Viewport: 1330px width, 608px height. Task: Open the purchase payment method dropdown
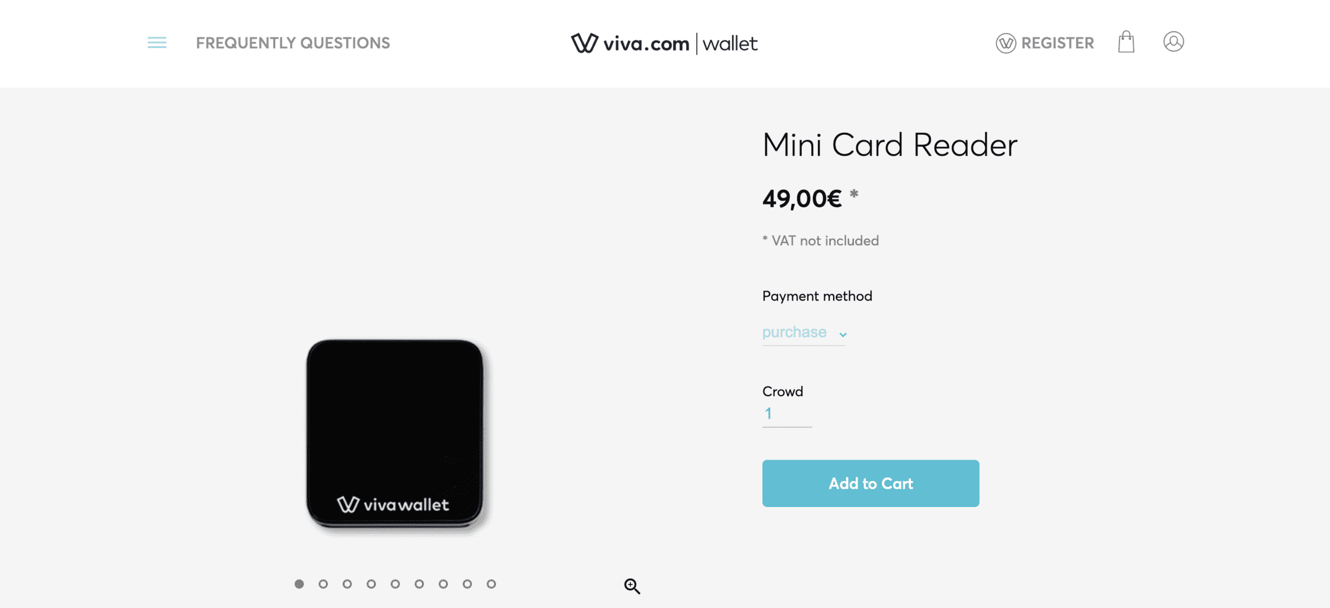[x=794, y=332]
